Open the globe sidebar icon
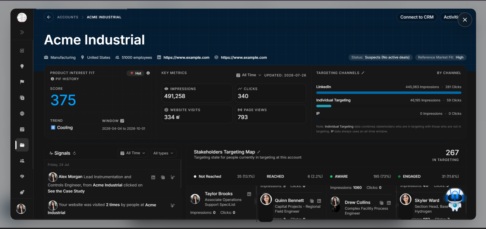This screenshot has height=229, width=486. pyautogui.click(x=22, y=114)
